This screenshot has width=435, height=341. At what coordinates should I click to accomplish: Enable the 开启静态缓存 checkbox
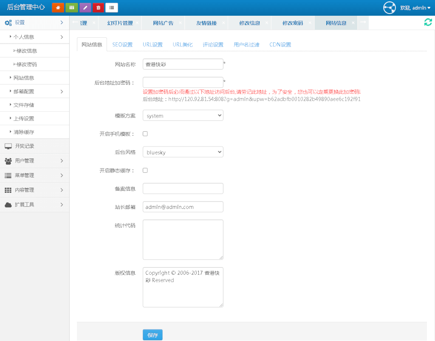(145, 170)
